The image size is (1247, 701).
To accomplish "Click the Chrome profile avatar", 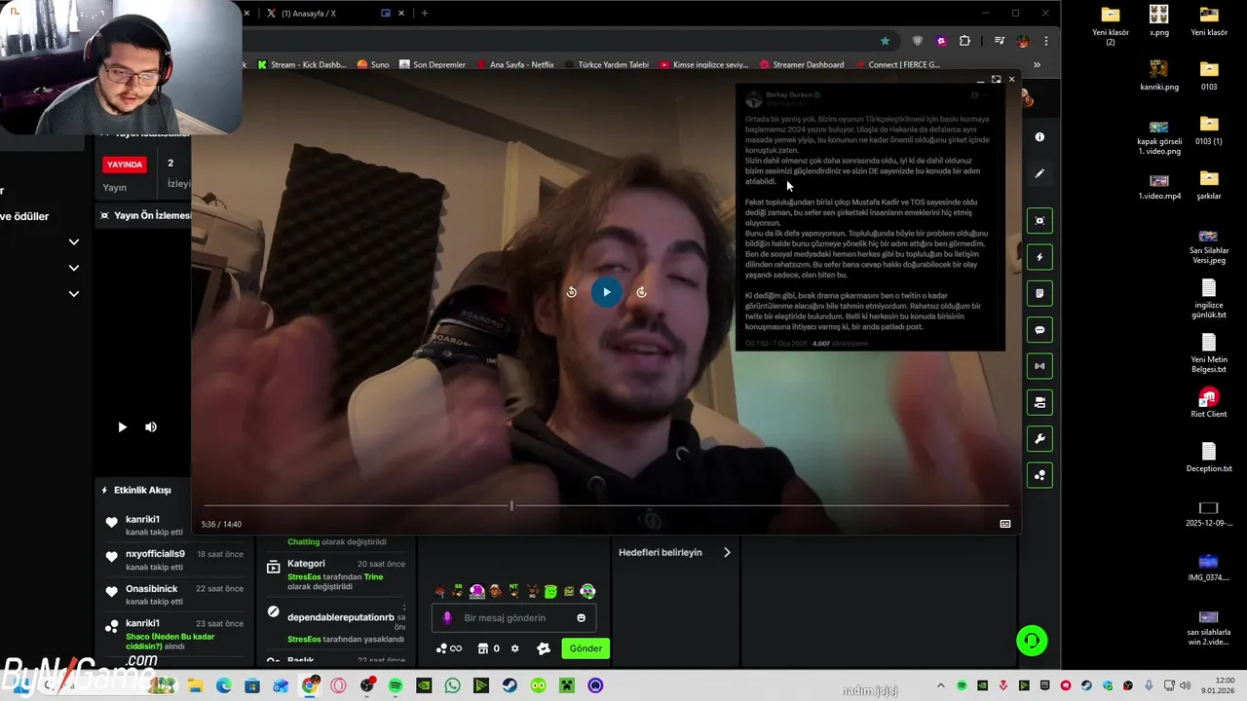I will click(1022, 41).
